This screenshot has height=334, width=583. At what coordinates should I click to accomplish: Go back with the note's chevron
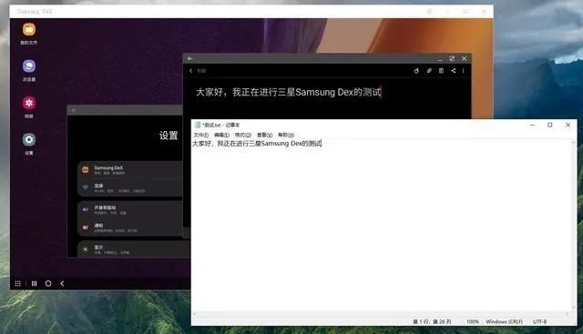point(191,71)
